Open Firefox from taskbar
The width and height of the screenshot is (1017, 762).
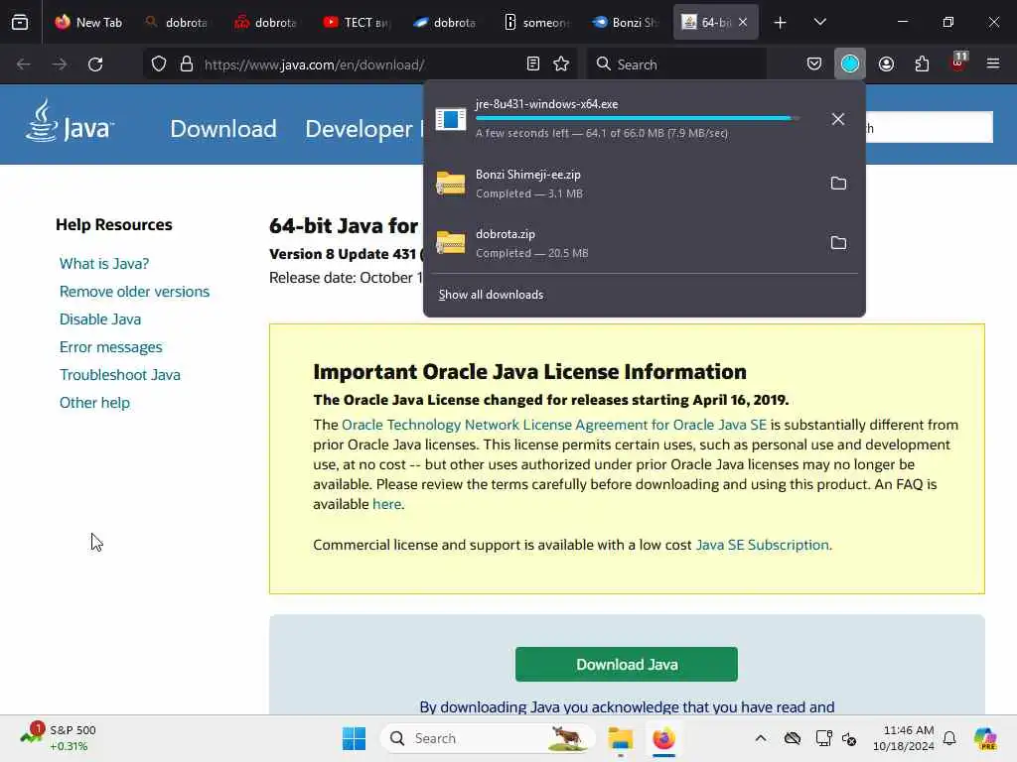[663, 738]
